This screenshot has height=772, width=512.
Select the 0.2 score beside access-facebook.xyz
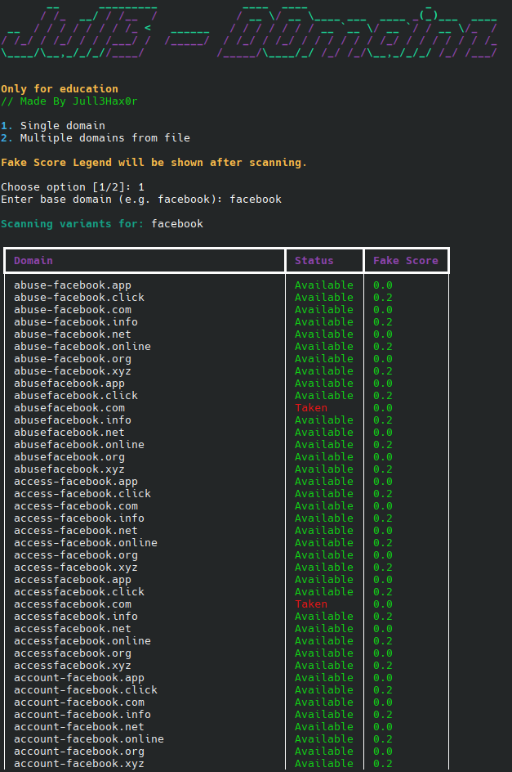pyautogui.click(x=383, y=568)
